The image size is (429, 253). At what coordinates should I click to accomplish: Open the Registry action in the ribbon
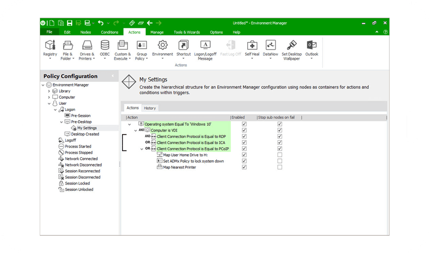click(x=50, y=47)
